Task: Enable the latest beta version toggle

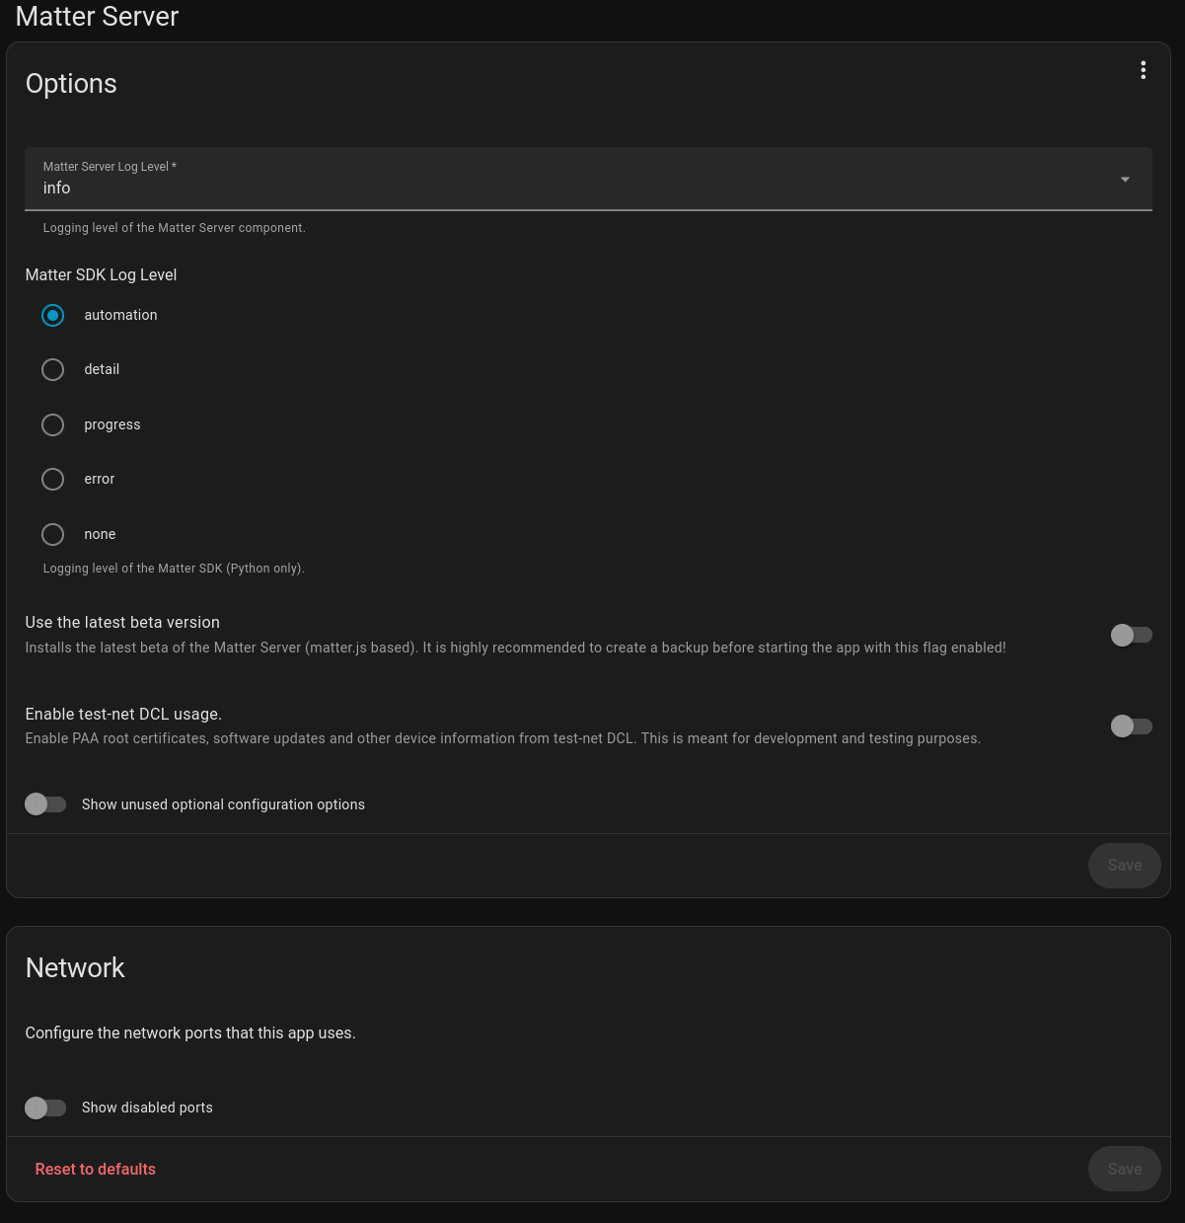Action: pyautogui.click(x=1131, y=635)
